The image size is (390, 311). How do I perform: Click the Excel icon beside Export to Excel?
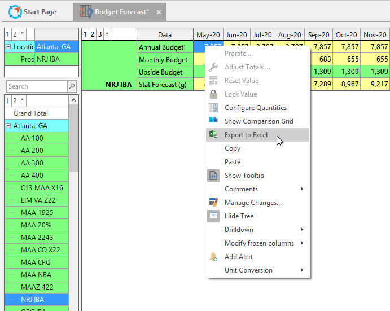coord(213,134)
